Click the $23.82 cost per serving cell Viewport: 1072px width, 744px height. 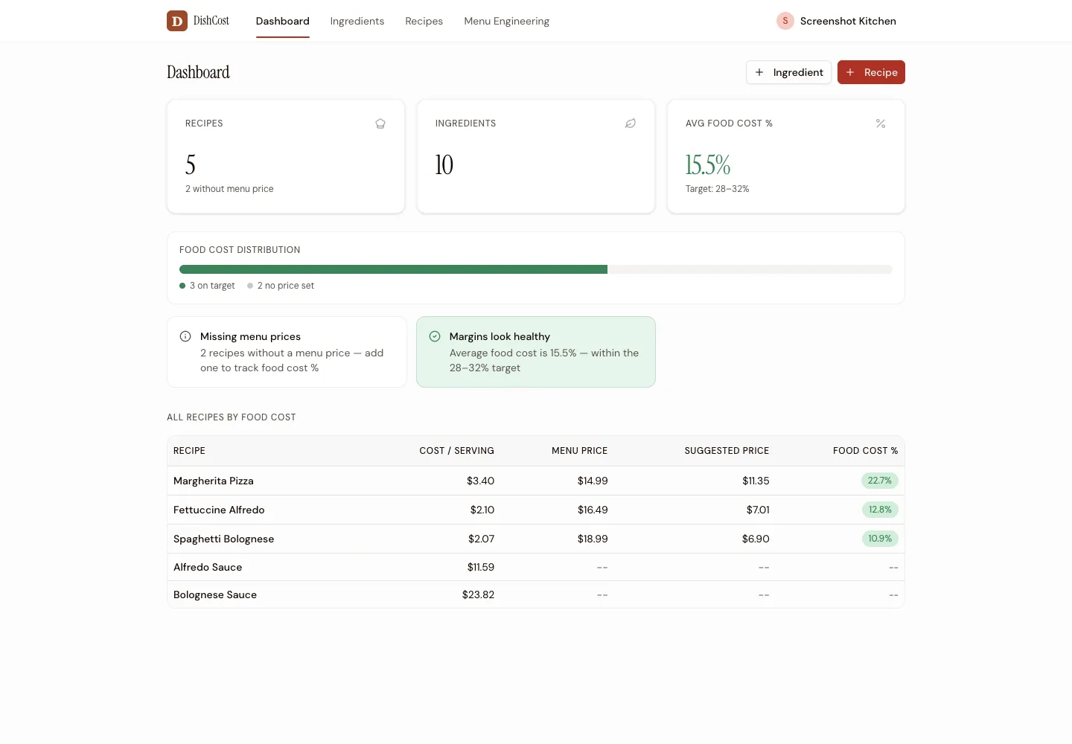(x=478, y=594)
